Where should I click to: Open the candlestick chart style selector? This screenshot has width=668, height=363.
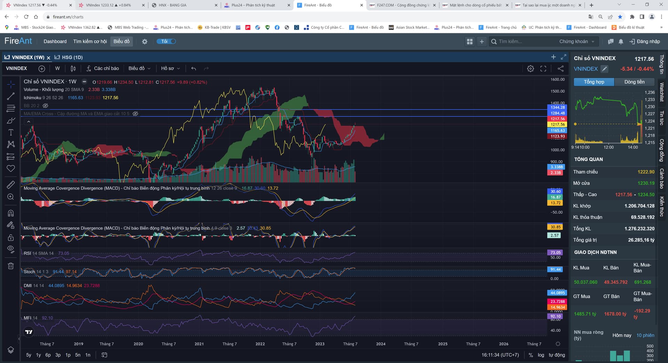73,68
